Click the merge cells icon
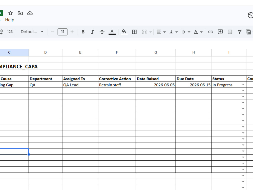The image size is (253, 190). coord(144,32)
